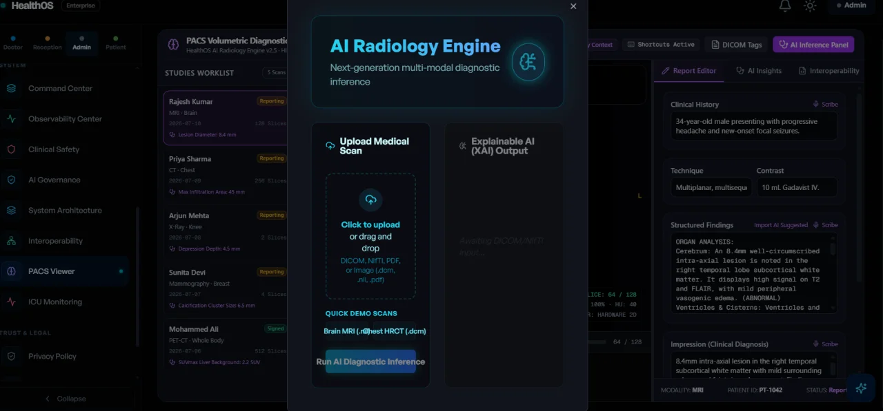Run AI Diagnostic Inference
This screenshot has width=883, height=411.
pos(370,361)
